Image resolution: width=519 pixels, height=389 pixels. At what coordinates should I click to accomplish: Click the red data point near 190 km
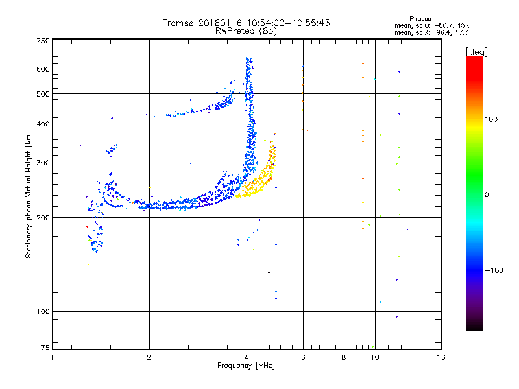click(x=87, y=226)
